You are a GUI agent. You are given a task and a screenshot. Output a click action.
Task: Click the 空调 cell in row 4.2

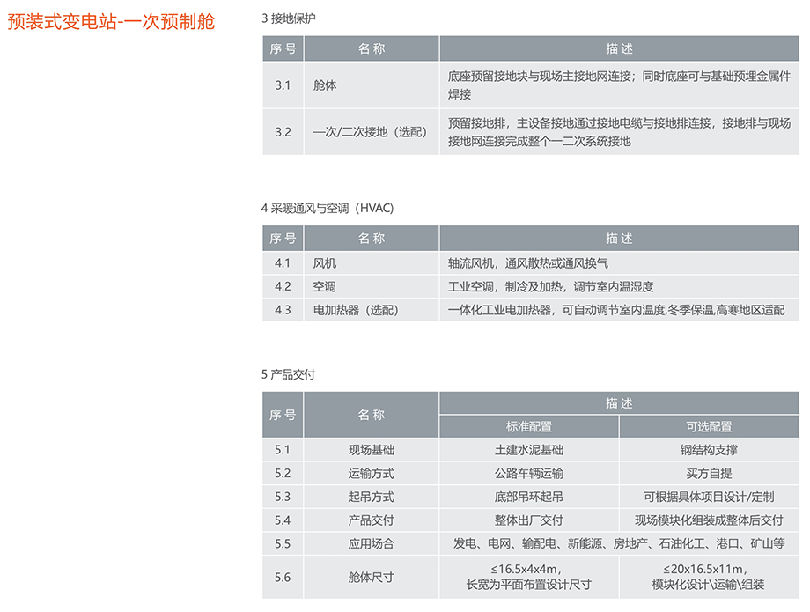(325, 287)
